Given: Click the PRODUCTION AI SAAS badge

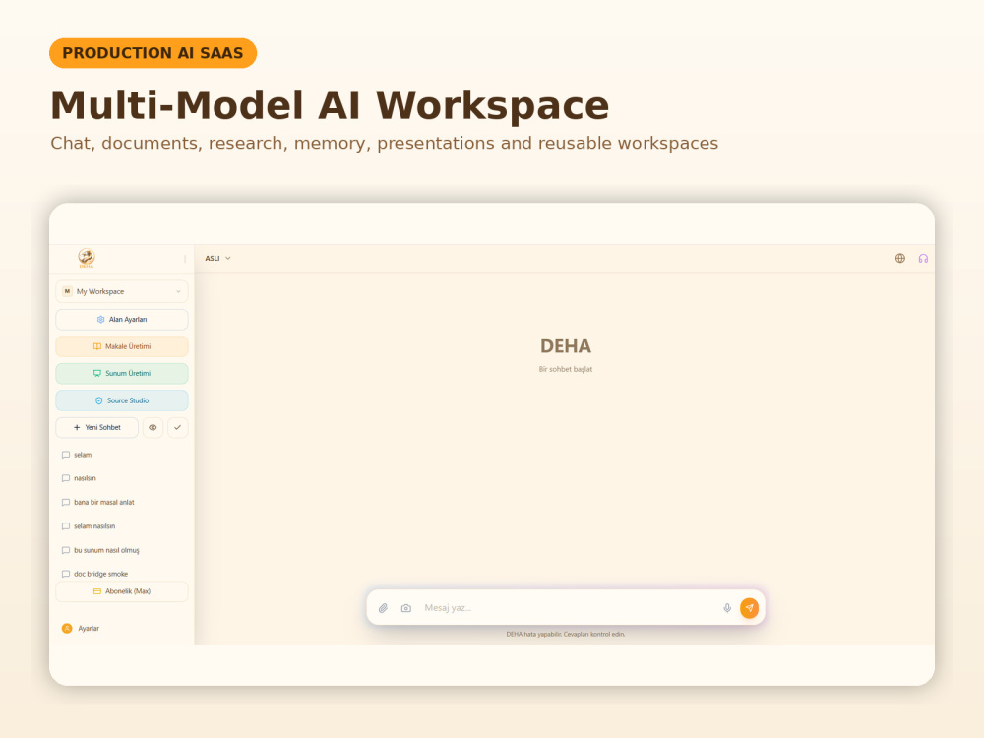Looking at the screenshot, I should (154, 53).
